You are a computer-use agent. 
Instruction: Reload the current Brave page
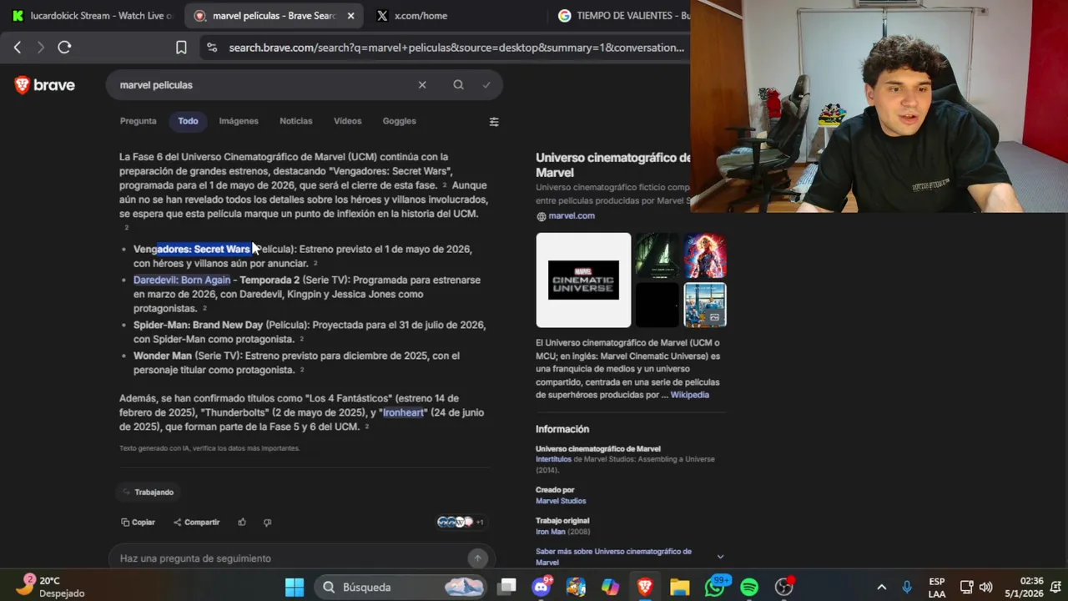(x=64, y=48)
